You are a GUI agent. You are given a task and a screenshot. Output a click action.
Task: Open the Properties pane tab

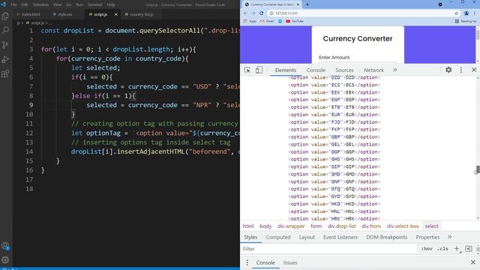pos(427,237)
